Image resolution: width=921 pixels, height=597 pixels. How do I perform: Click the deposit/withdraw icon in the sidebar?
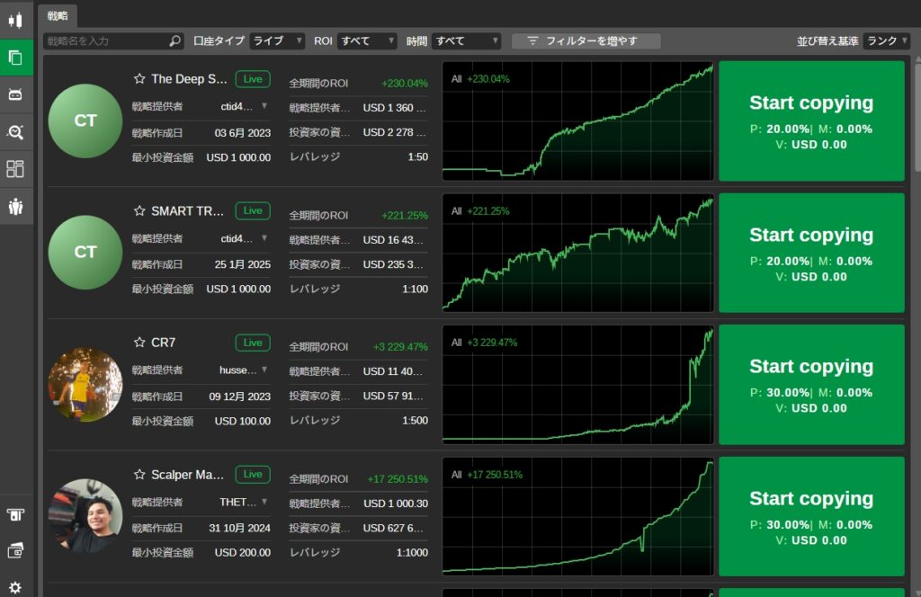[x=15, y=514]
